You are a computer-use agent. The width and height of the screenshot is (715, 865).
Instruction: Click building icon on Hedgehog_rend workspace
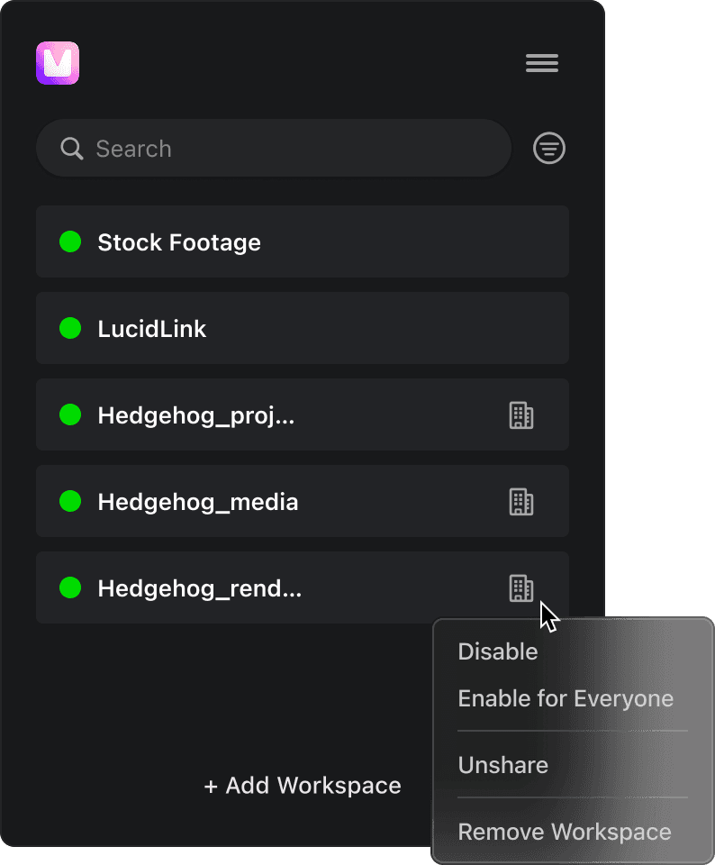tap(521, 588)
